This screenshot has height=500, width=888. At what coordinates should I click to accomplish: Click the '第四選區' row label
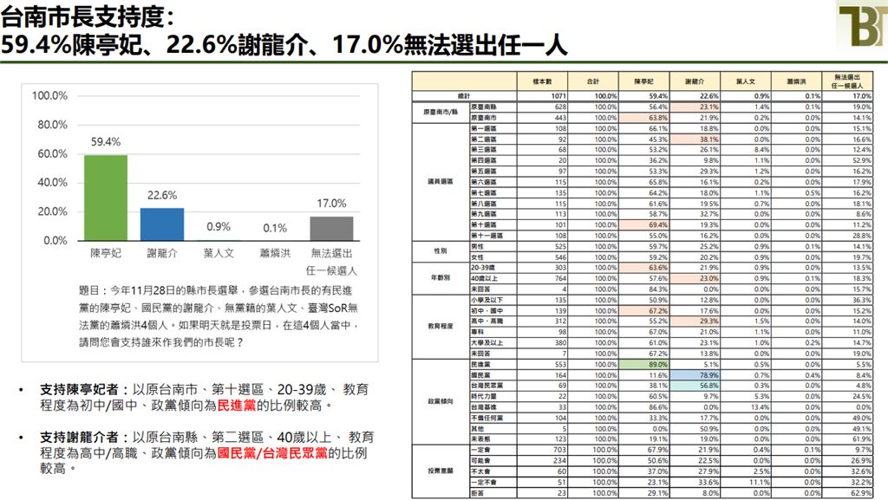click(484, 160)
